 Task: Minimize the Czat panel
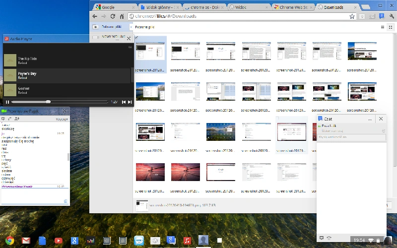(x=370, y=119)
